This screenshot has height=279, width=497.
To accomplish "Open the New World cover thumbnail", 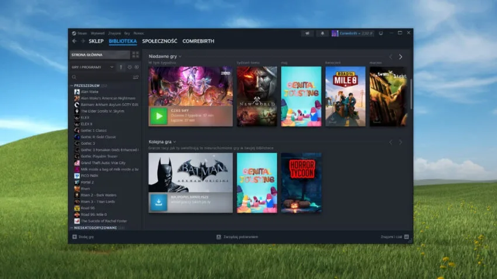I will tap(257, 96).
